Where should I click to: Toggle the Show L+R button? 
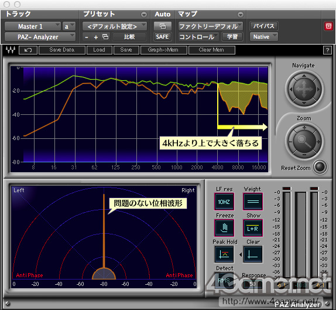[253, 228]
